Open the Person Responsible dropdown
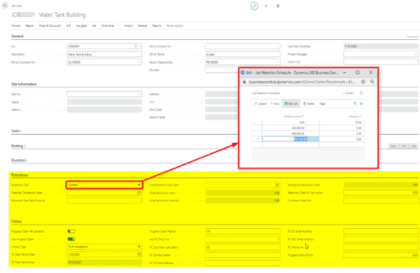This screenshot has height=273, width=420. click(278, 62)
